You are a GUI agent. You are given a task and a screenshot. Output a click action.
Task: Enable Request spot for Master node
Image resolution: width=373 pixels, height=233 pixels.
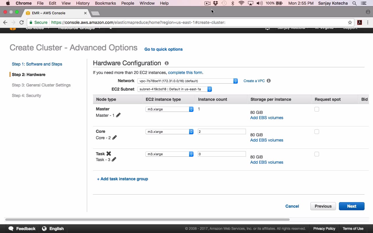point(317,109)
